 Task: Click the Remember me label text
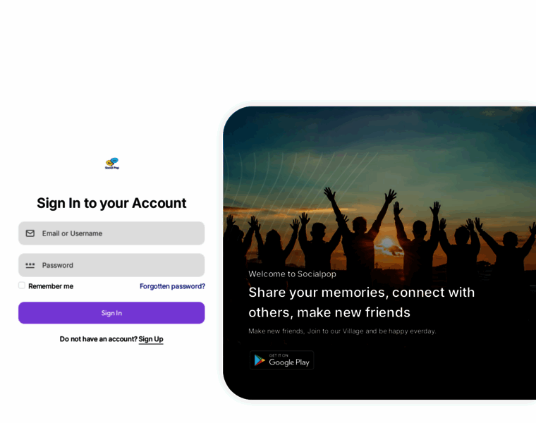(51, 286)
